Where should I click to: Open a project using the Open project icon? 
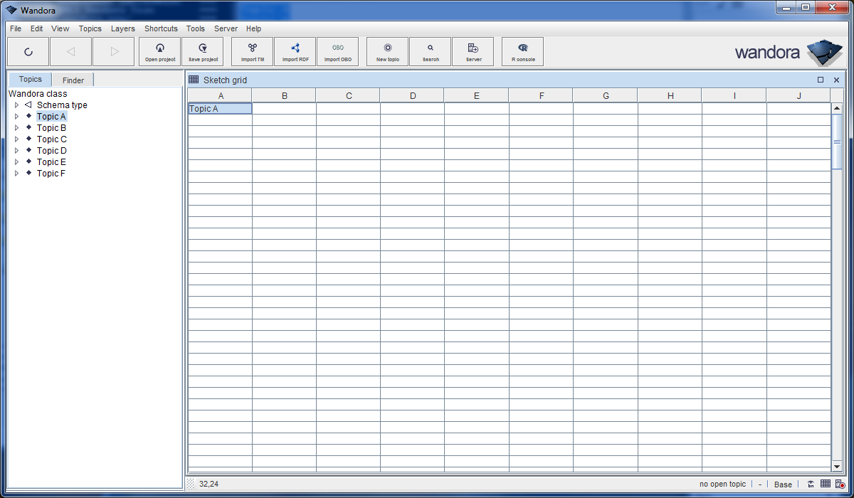[159, 51]
